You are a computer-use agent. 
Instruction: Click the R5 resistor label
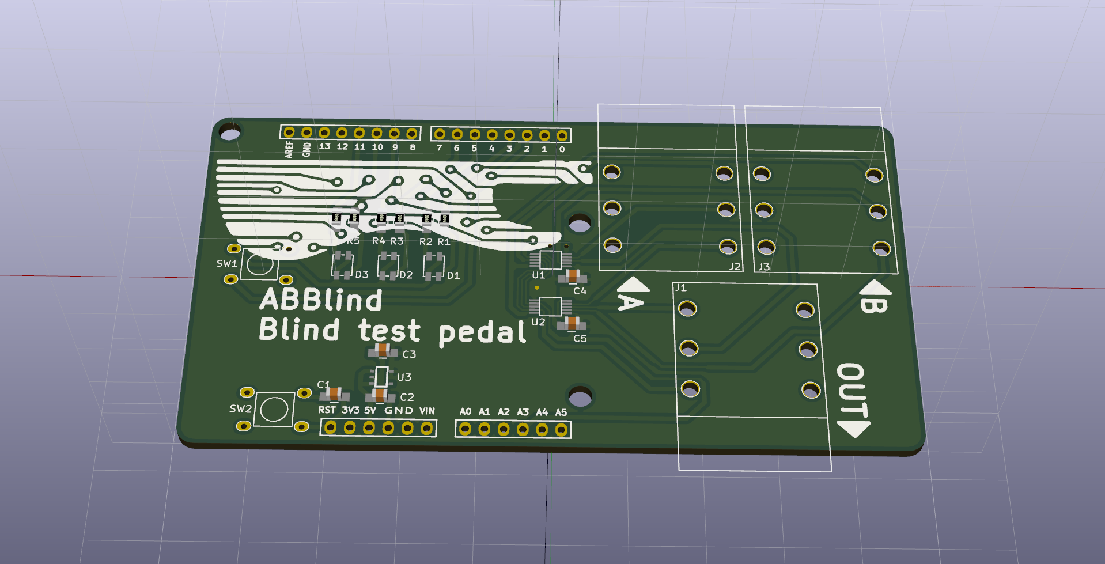click(x=353, y=240)
